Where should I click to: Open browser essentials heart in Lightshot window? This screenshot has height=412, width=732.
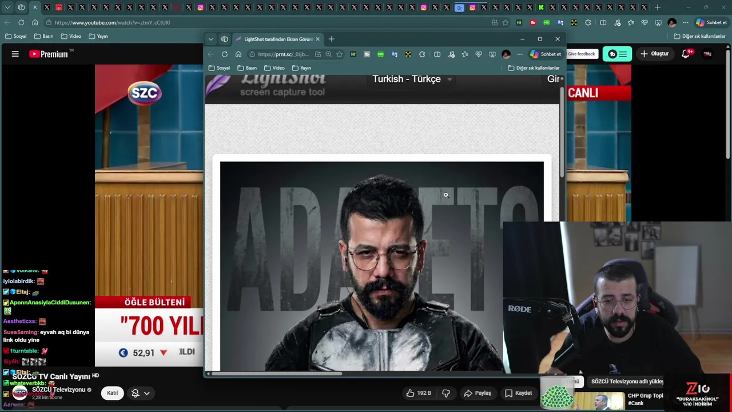pyautogui.click(x=479, y=54)
